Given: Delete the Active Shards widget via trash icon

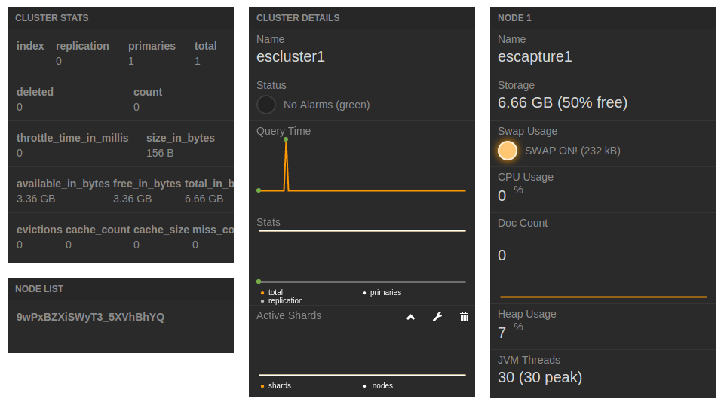Looking at the screenshot, I should click(x=464, y=317).
